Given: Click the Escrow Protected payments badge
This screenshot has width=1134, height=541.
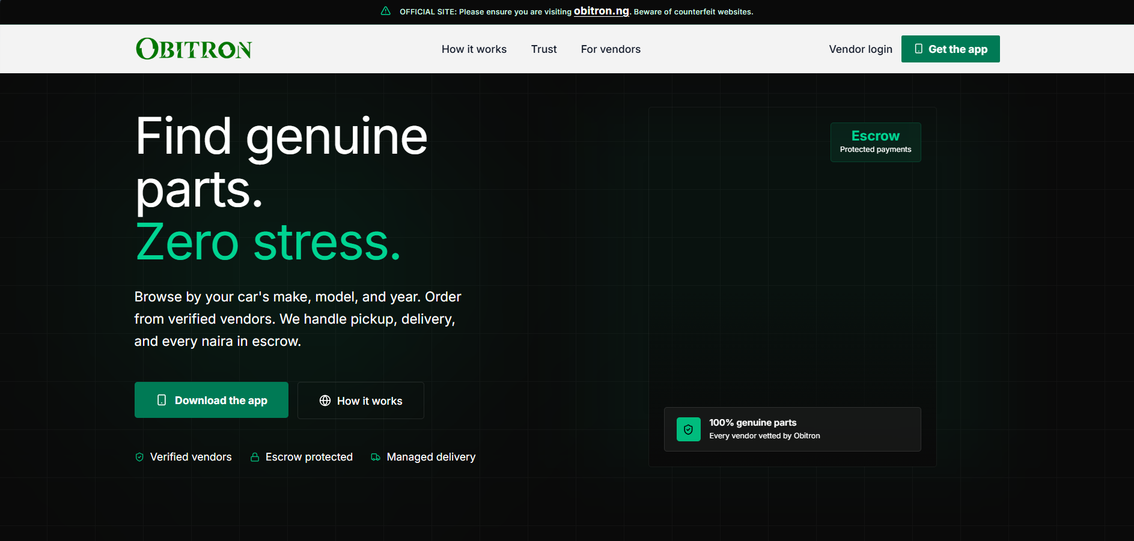Looking at the screenshot, I should (x=876, y=142).
